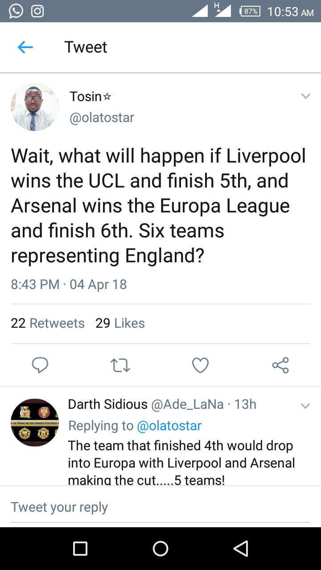Open @olatostar mention in reply
The height and width of the screenshot is (570, 321).
169,426
